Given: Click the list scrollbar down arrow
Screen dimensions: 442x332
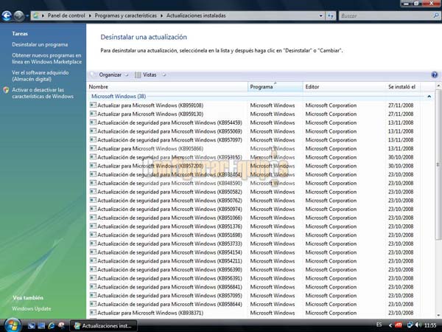Looking at the screenshot, I should click(x=438, y=315).
